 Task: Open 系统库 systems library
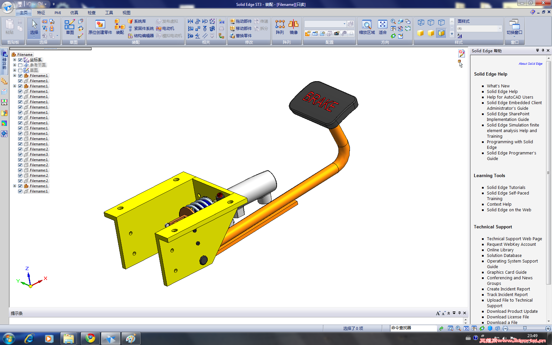tap(137, 21)
